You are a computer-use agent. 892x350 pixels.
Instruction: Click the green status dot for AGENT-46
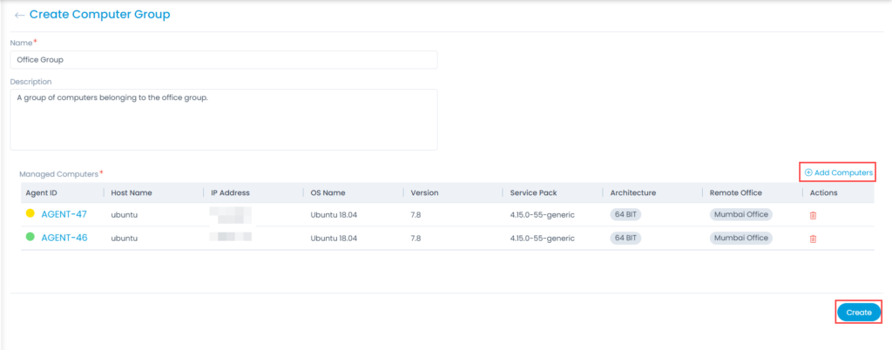30,238
